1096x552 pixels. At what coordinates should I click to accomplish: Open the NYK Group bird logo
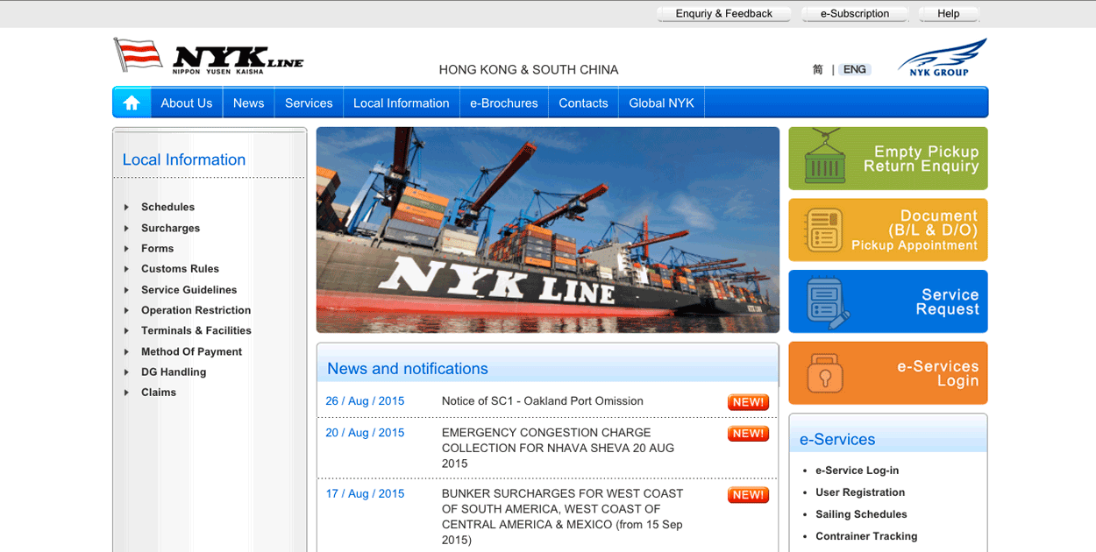[943, 57]
